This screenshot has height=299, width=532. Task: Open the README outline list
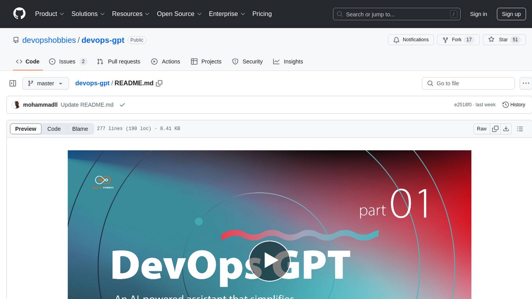point(520,129)
